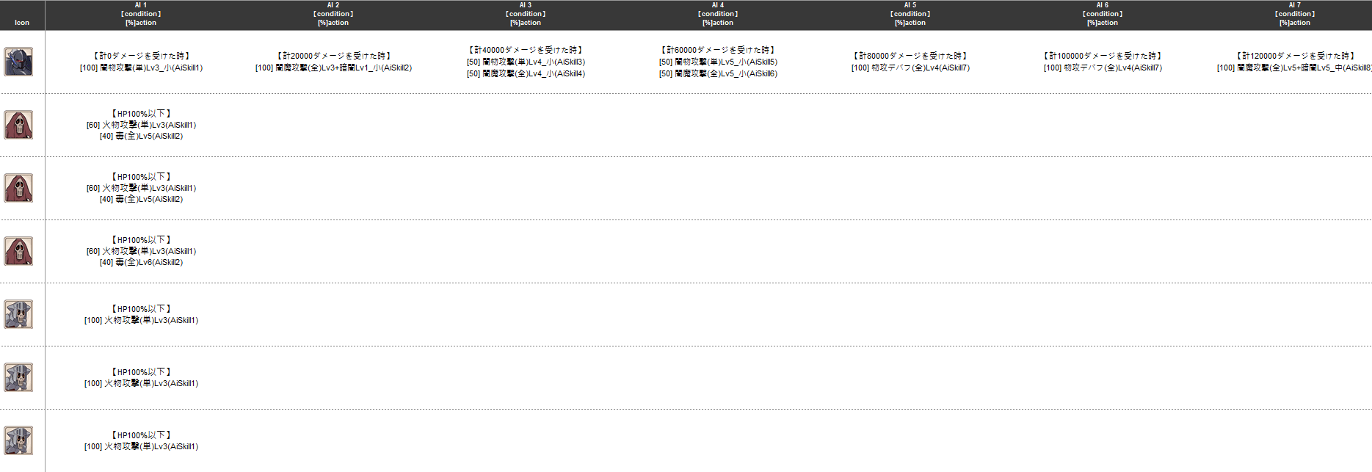Click the second red hooded skull icon
This screenshot has height=472, width=1372.
point(18,189)
